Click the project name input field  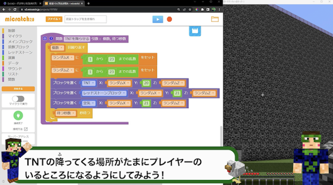click(x=85, y=19)
